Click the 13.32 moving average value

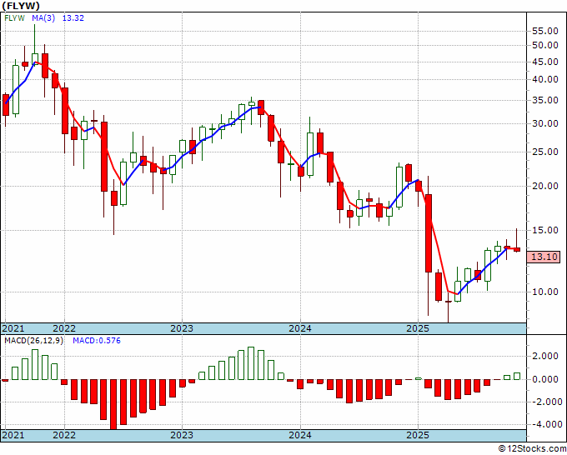click(x=73, y=18)
